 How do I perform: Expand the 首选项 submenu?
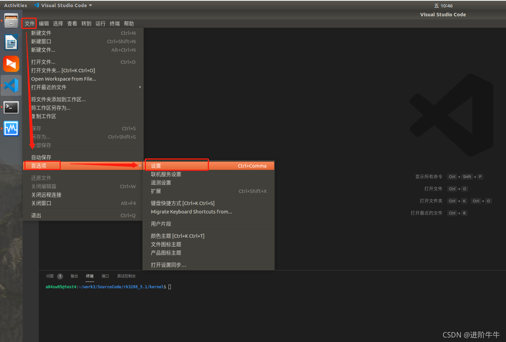point(83,166)
